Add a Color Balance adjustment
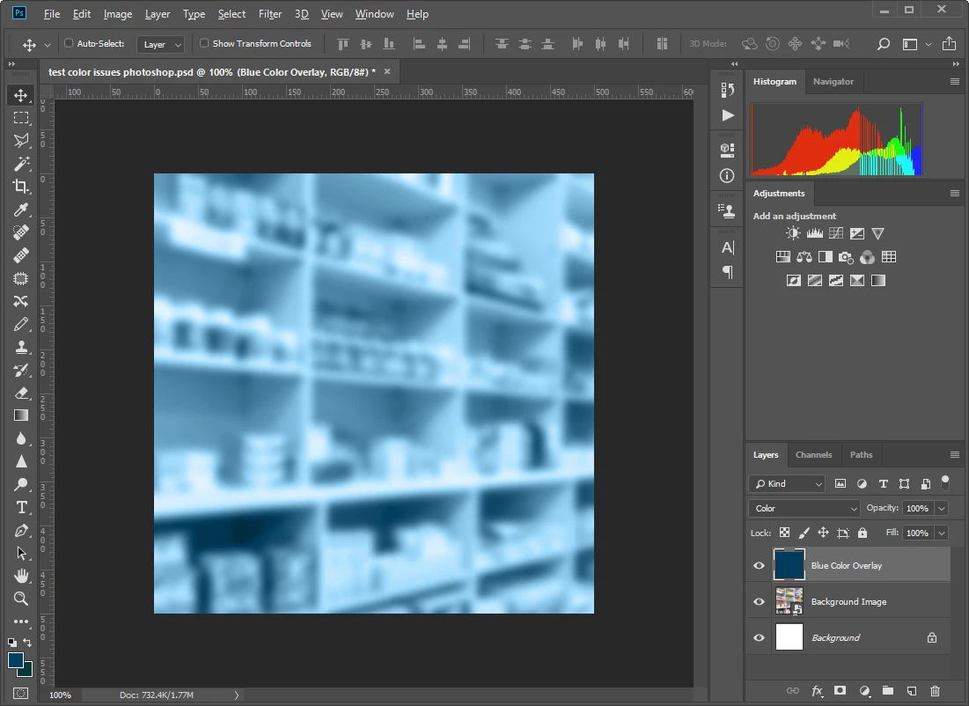969x706 pixels. [804, 257]
